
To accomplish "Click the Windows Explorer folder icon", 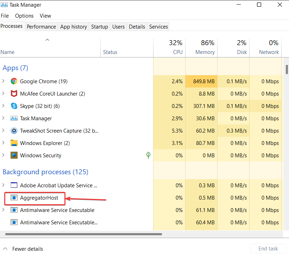I will pos(14,143).
